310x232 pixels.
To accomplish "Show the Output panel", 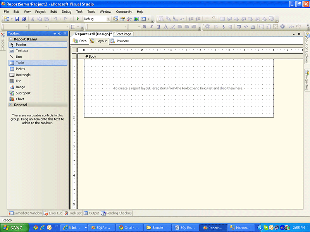I will point(91,213).
